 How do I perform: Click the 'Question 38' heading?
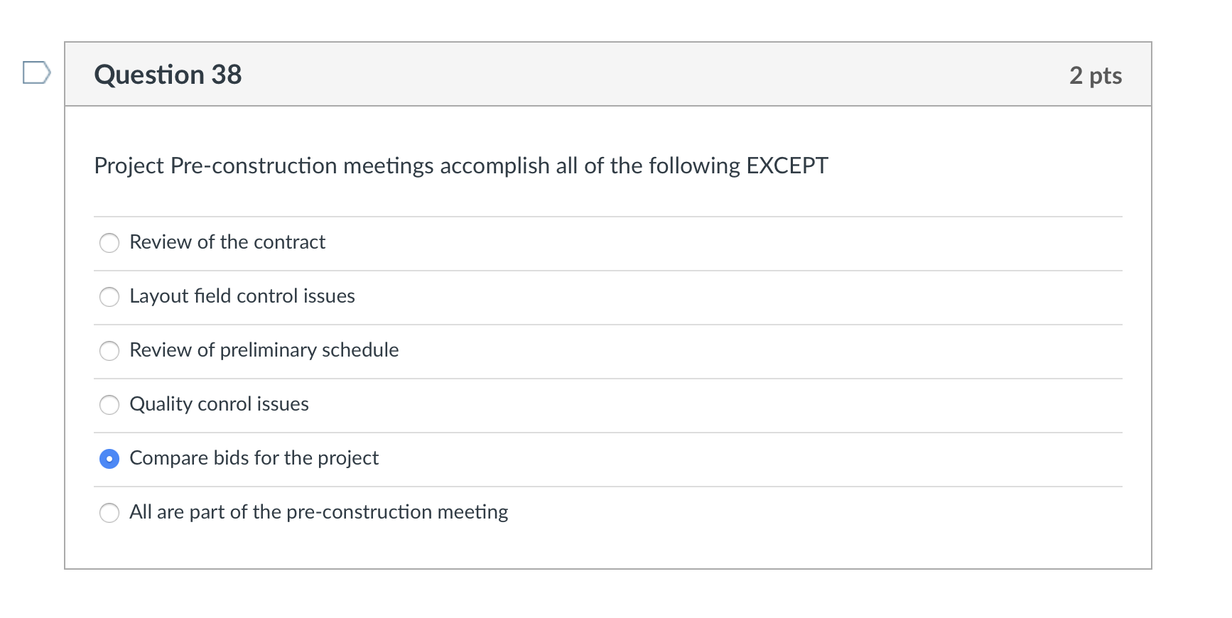pyautogui.click(x=168, y=75)
